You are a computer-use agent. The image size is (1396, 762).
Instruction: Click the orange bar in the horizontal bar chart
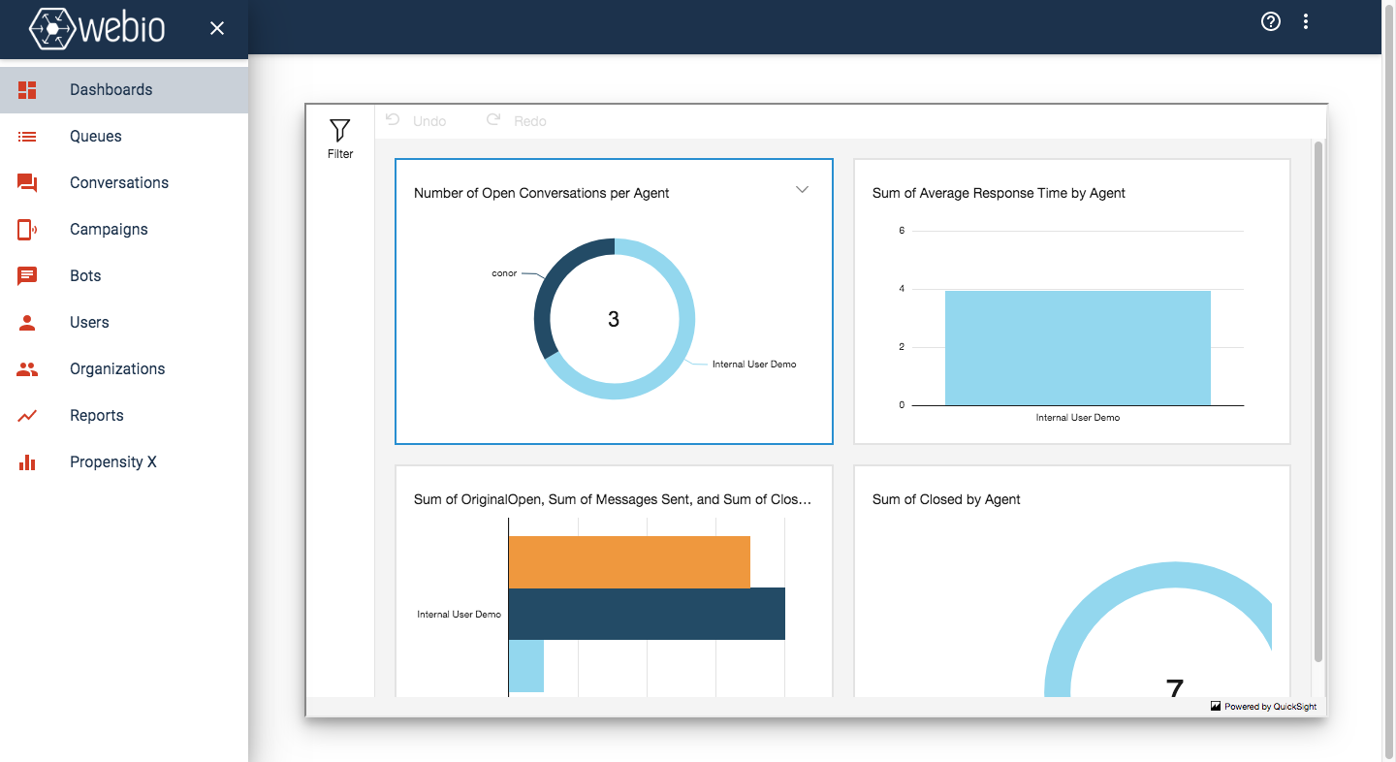pyautogui.click(x=629, y=561)
